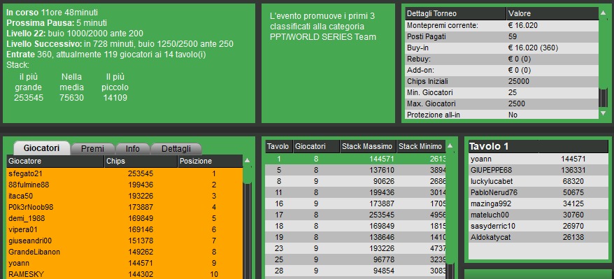Sort players by Posizione column header

click(210, 162)
